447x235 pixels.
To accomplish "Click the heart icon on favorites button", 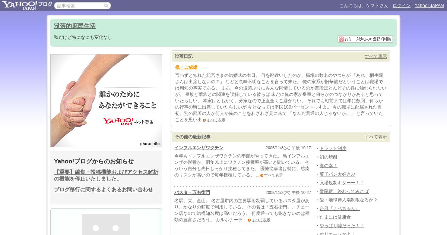I will point(341,39).
